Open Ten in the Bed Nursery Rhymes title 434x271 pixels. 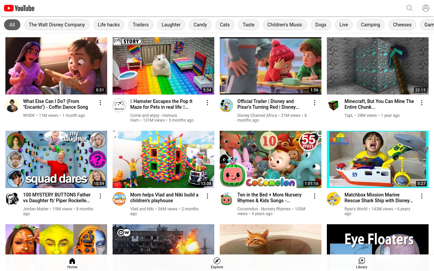coord(269,197)
